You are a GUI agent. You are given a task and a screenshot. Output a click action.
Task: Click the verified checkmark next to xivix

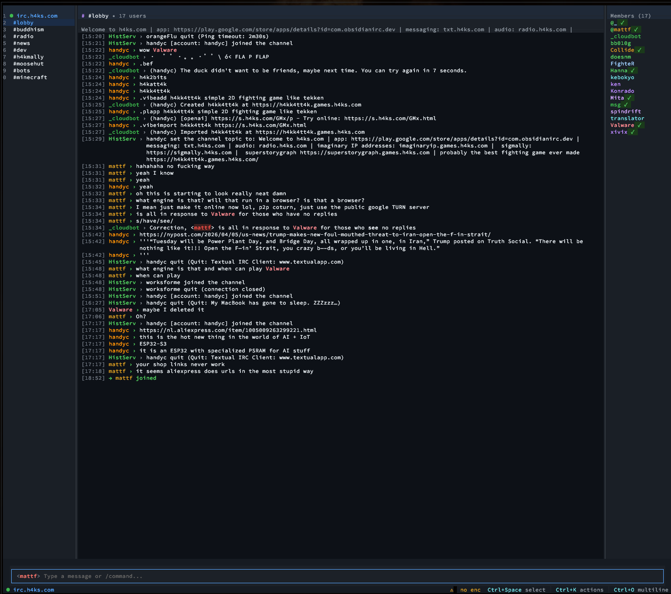[632, 132]
